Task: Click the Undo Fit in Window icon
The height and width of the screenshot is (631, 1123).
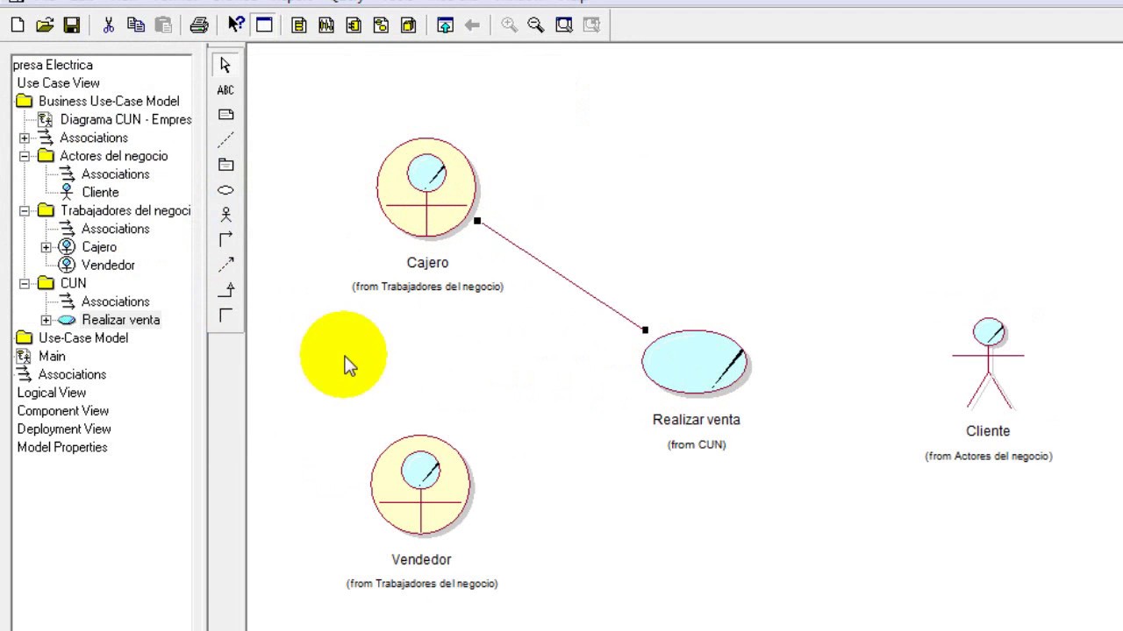Action: (590, 25)
